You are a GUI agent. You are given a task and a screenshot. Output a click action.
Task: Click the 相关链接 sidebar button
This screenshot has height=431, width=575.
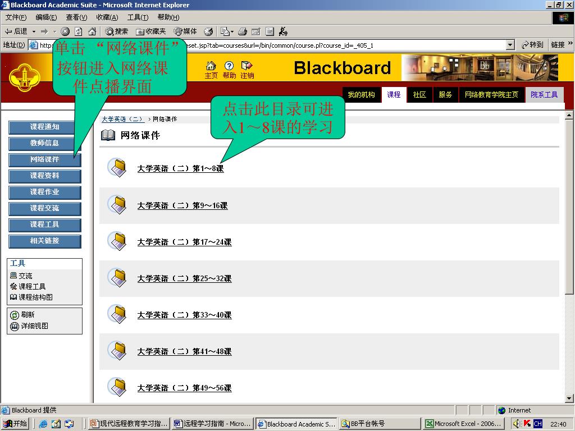pos(45,241)
